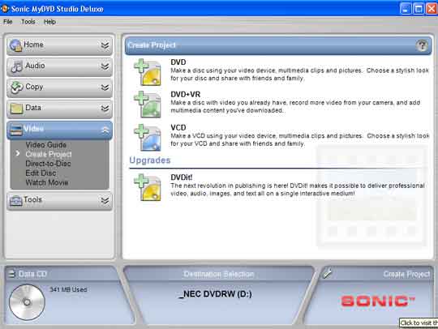Expand the Data section chevron
The image size is (438, 329).
105,109
